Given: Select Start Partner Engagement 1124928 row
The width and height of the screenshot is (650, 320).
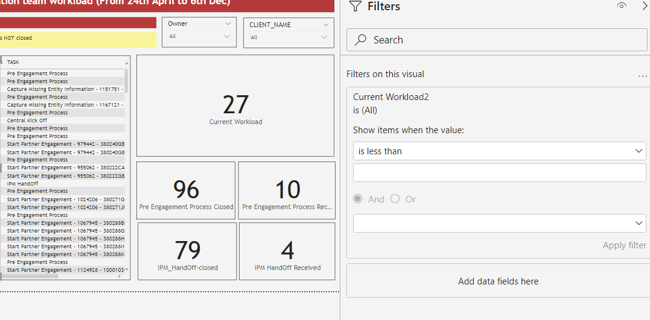Looking at the screenshot, I should coord(63,270).
